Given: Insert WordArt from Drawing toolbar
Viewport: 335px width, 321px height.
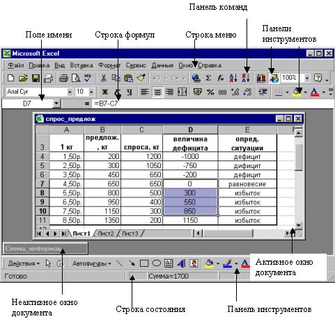Looking at the screenshot, I should click(x=181, y=263).
